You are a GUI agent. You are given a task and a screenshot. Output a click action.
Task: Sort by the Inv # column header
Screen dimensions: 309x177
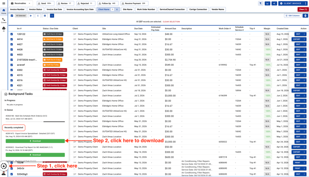(x=19, y=29)
